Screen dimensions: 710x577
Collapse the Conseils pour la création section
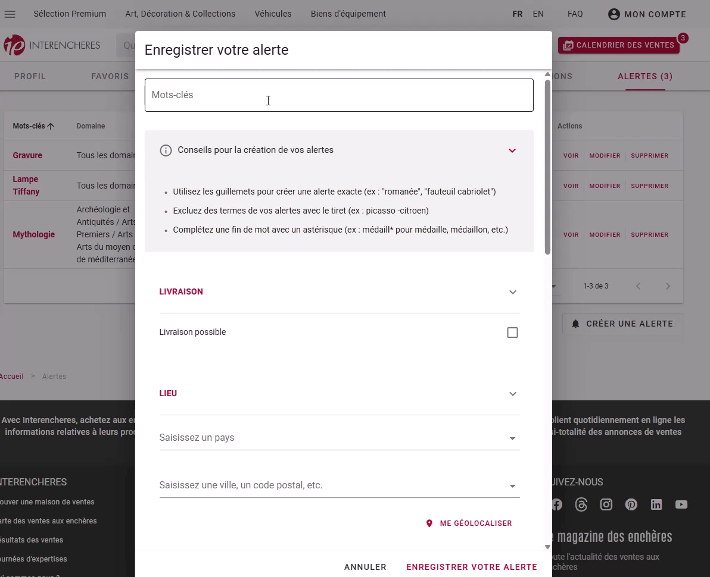(x=512, y=150)
